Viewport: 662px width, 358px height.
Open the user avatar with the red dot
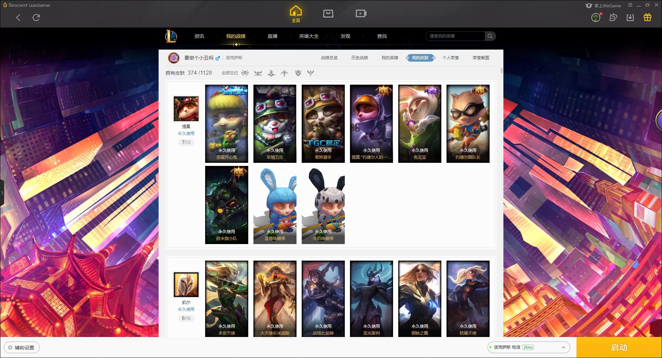point(596,17)
